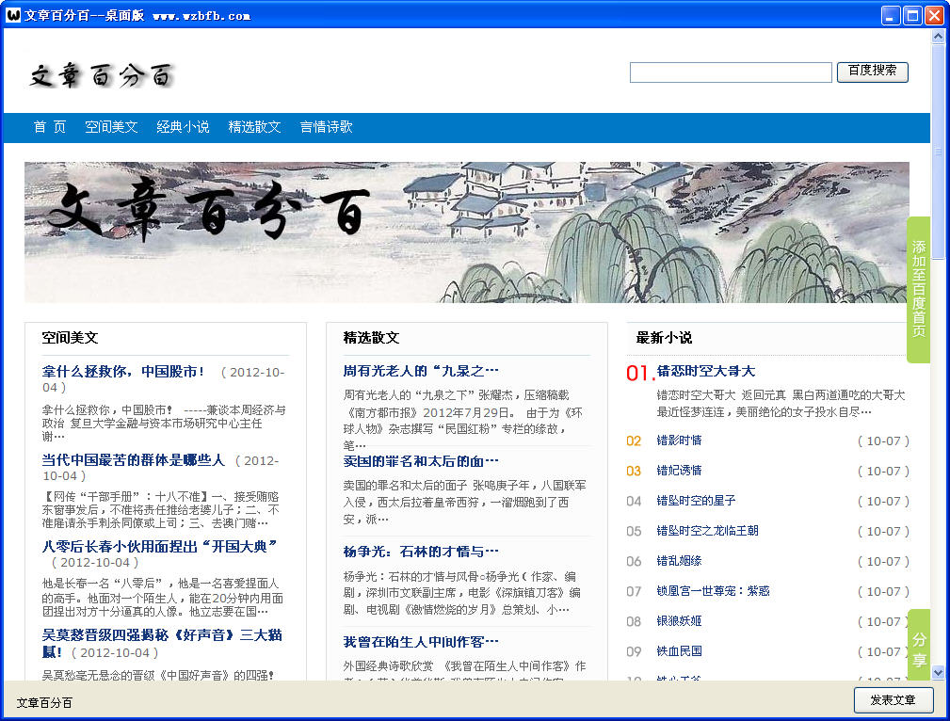
Task: Click the 干部手册 excerpt paragraph
Action: (x=161, y=509)
